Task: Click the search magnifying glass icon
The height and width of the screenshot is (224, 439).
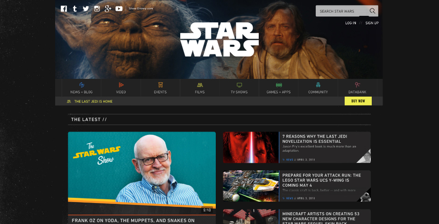Action: click(372, 11)
